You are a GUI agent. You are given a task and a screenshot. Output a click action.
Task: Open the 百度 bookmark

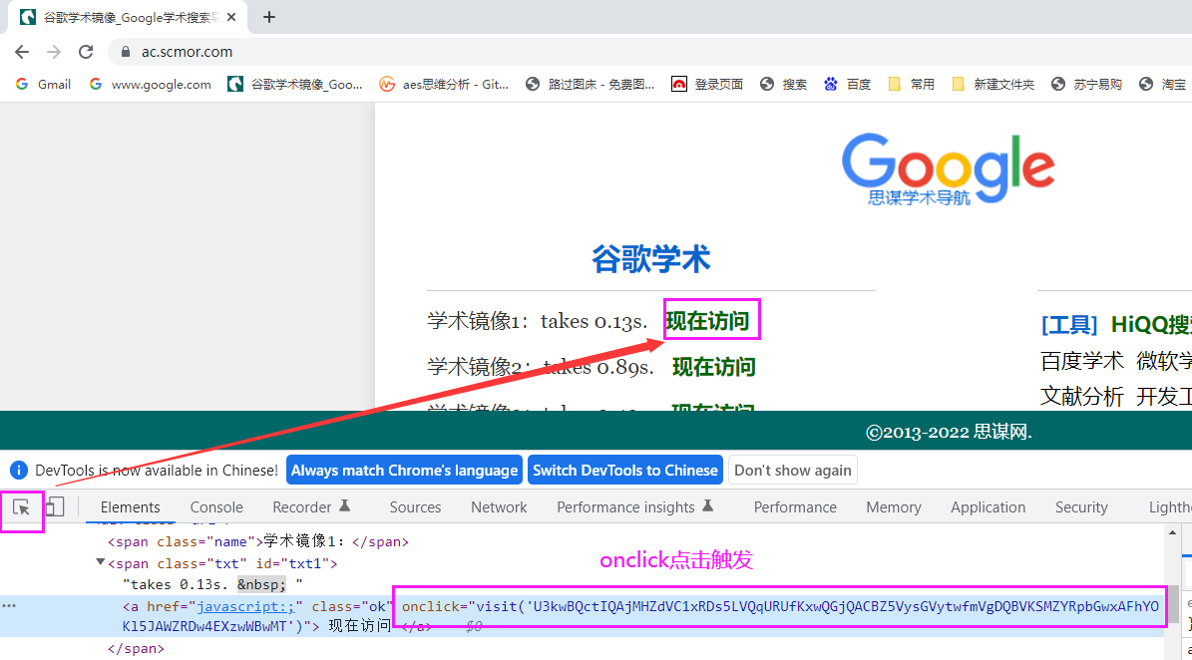848,85
